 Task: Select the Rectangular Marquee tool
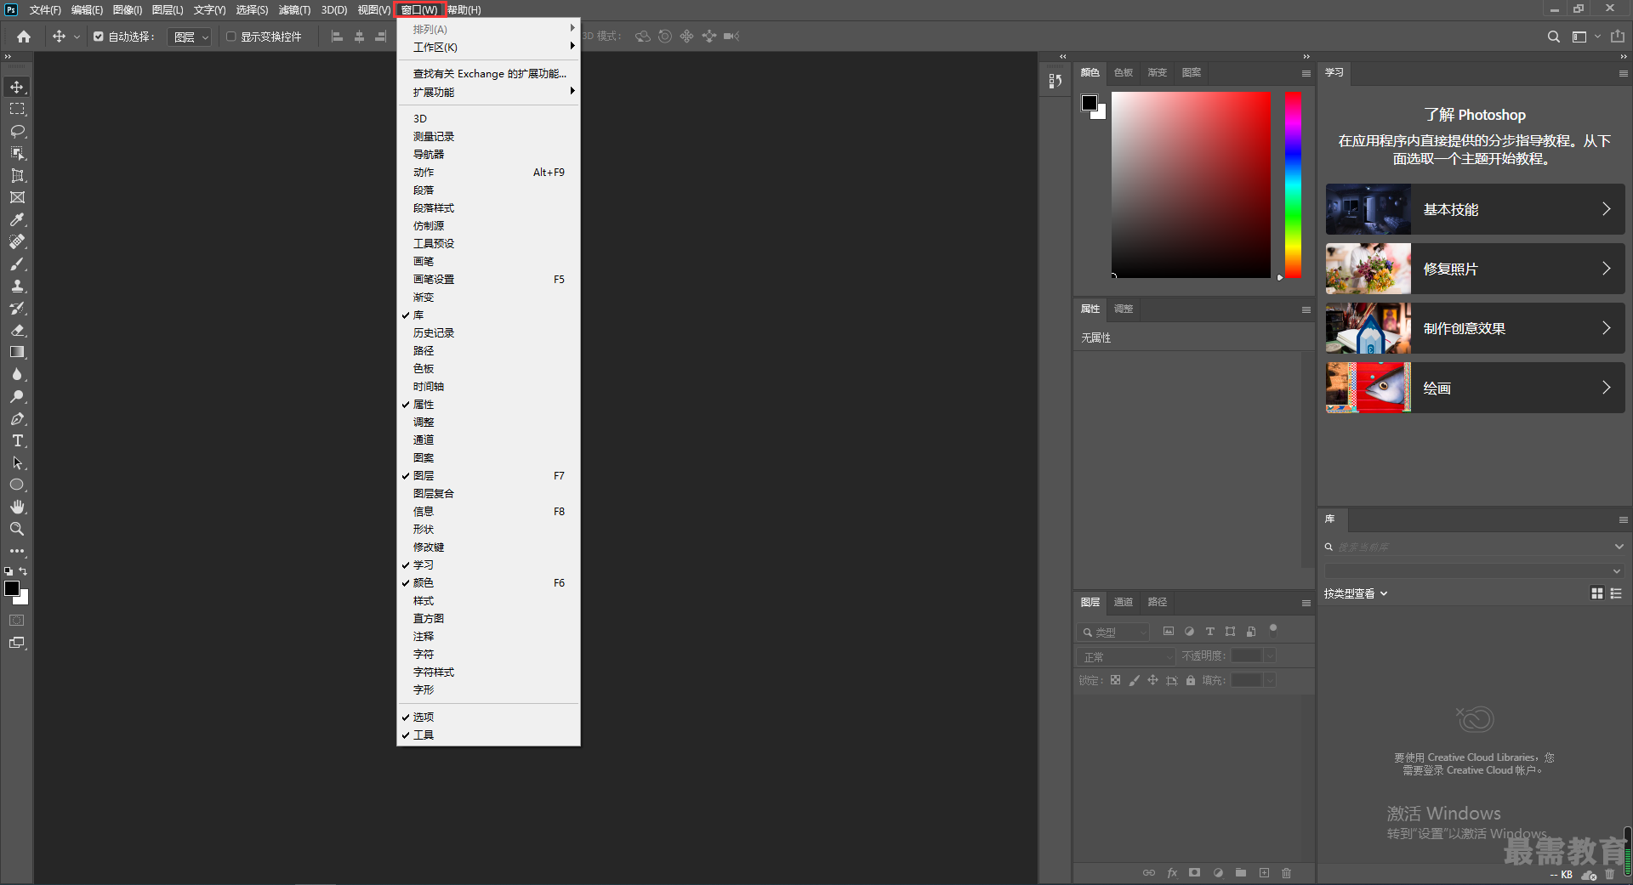(17, 109)
